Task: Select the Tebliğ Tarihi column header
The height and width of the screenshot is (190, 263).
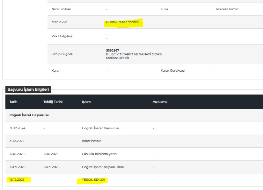Action: pos(53,102)
